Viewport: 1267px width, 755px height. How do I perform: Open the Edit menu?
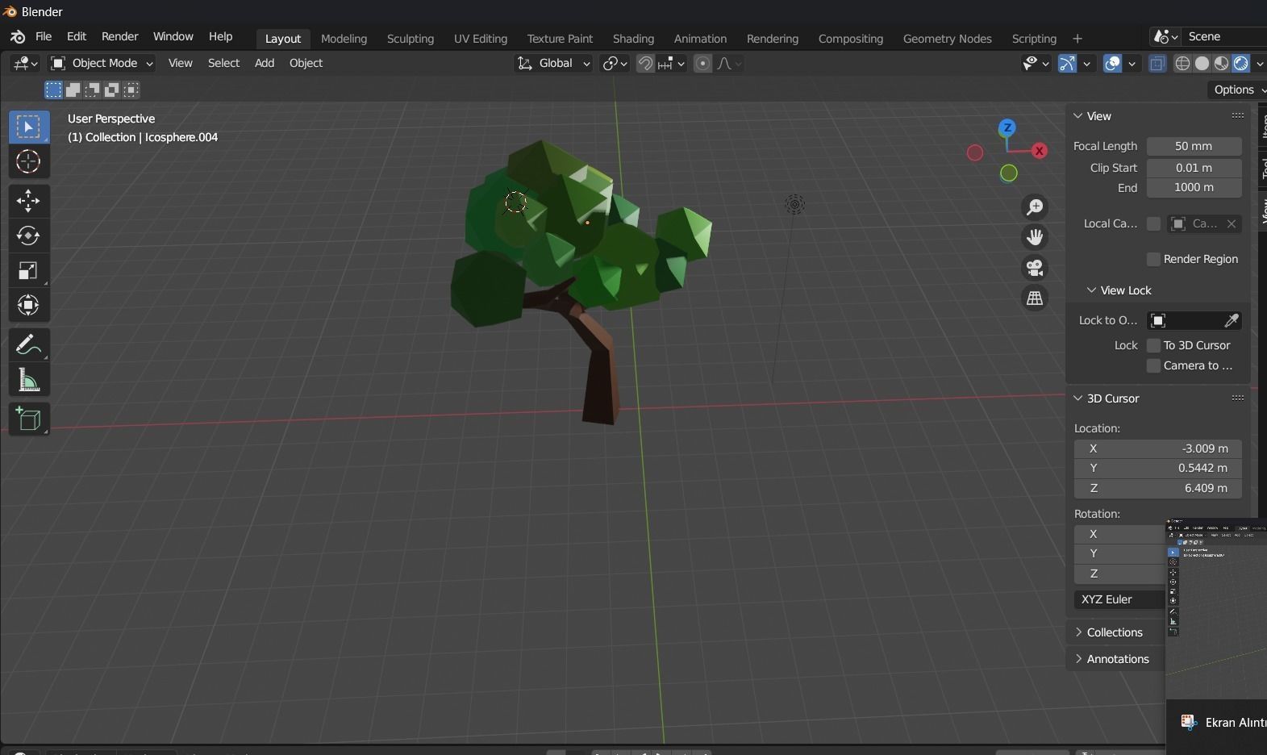point(77,37)
